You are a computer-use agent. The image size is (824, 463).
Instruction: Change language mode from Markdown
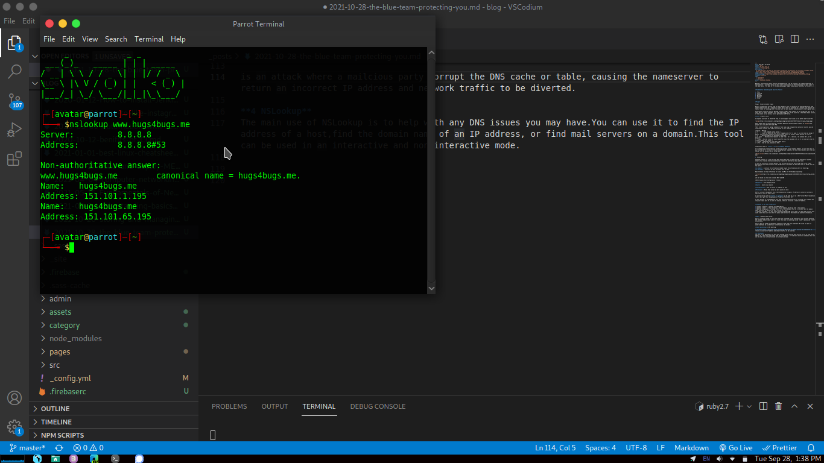[x=691, y=448]
